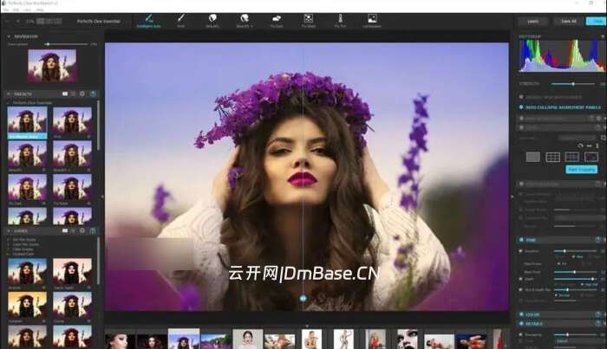
Task: Click the Tone section help icon
Action: [598, 240]
